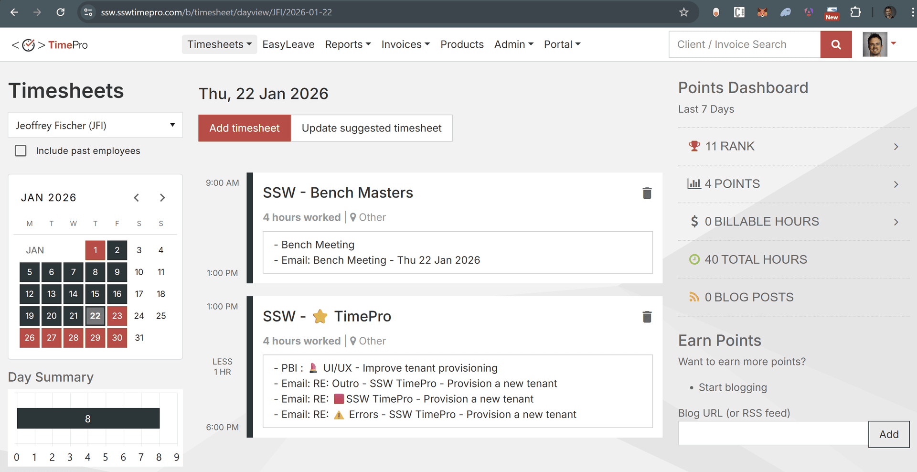Click the extension icon labeled New
Image resolution: width=917 pixels, height=472 pixels.
[x=832, y=13]
